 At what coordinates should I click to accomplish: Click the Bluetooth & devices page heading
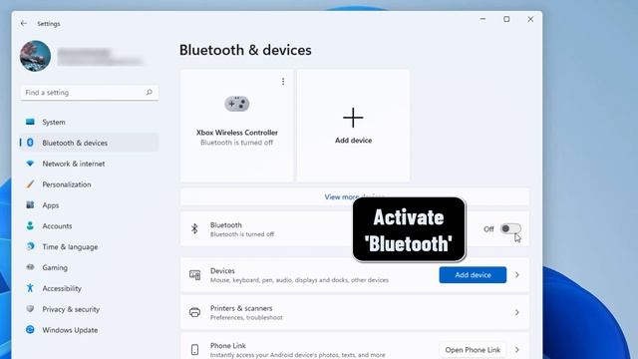click(x=245, y=50)
